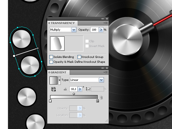This screenshot has height=129, width=172.
Task: Select the gray right gradient stop
Action: pos(97,101)
